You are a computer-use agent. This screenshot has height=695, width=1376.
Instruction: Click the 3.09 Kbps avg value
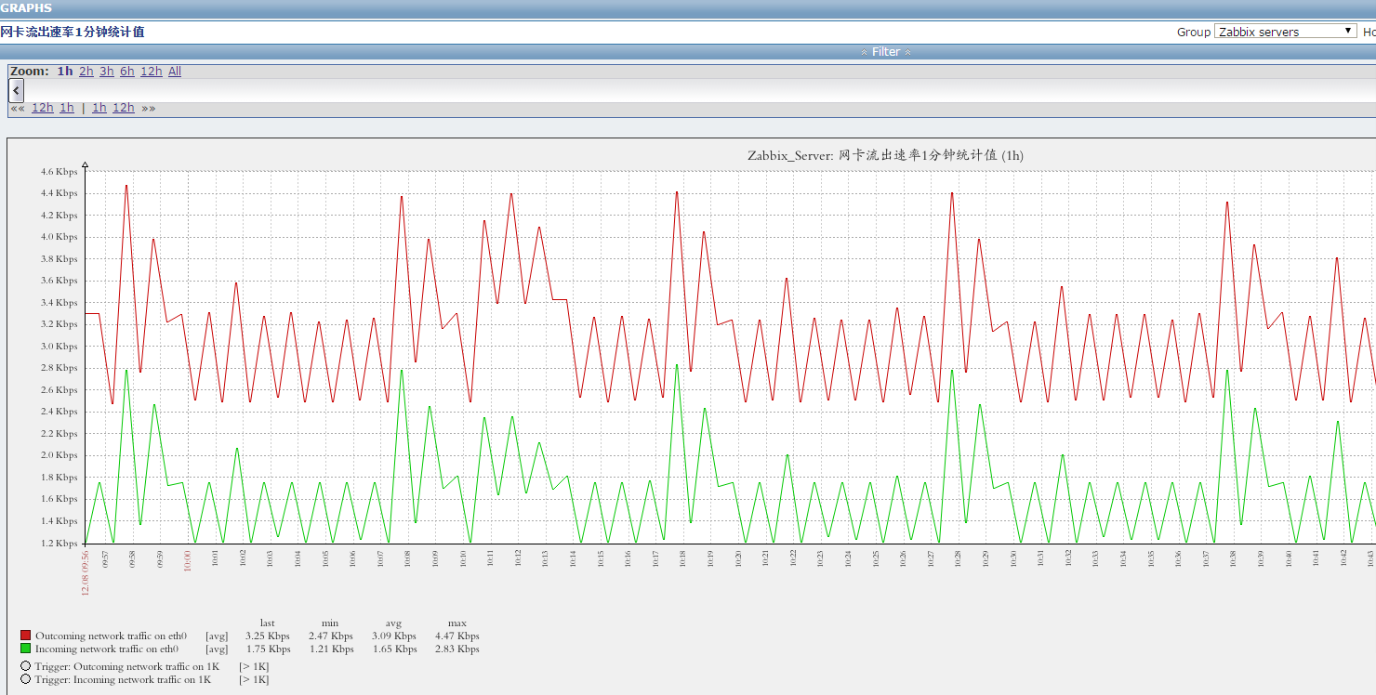394,636
